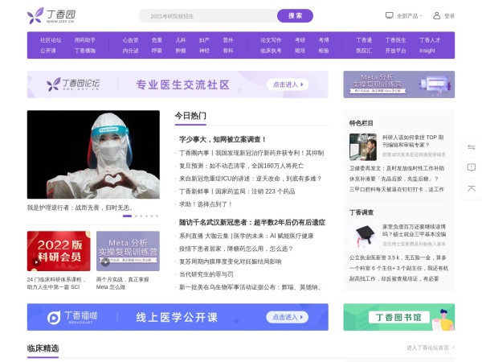Select 心血管 category in navigation
The height and width of the screenshot is (362, 482).
click(130, 40)
